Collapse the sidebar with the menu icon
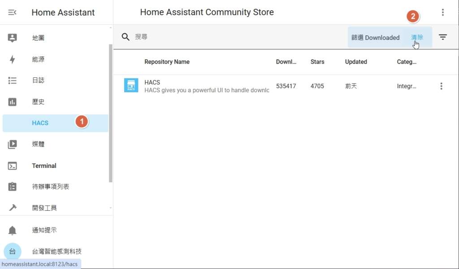The height and width of the screenshot is (269, 459). [x=13, y=13]
